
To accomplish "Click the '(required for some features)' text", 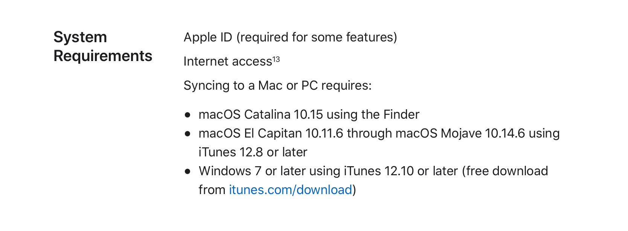I will (316, 37).
